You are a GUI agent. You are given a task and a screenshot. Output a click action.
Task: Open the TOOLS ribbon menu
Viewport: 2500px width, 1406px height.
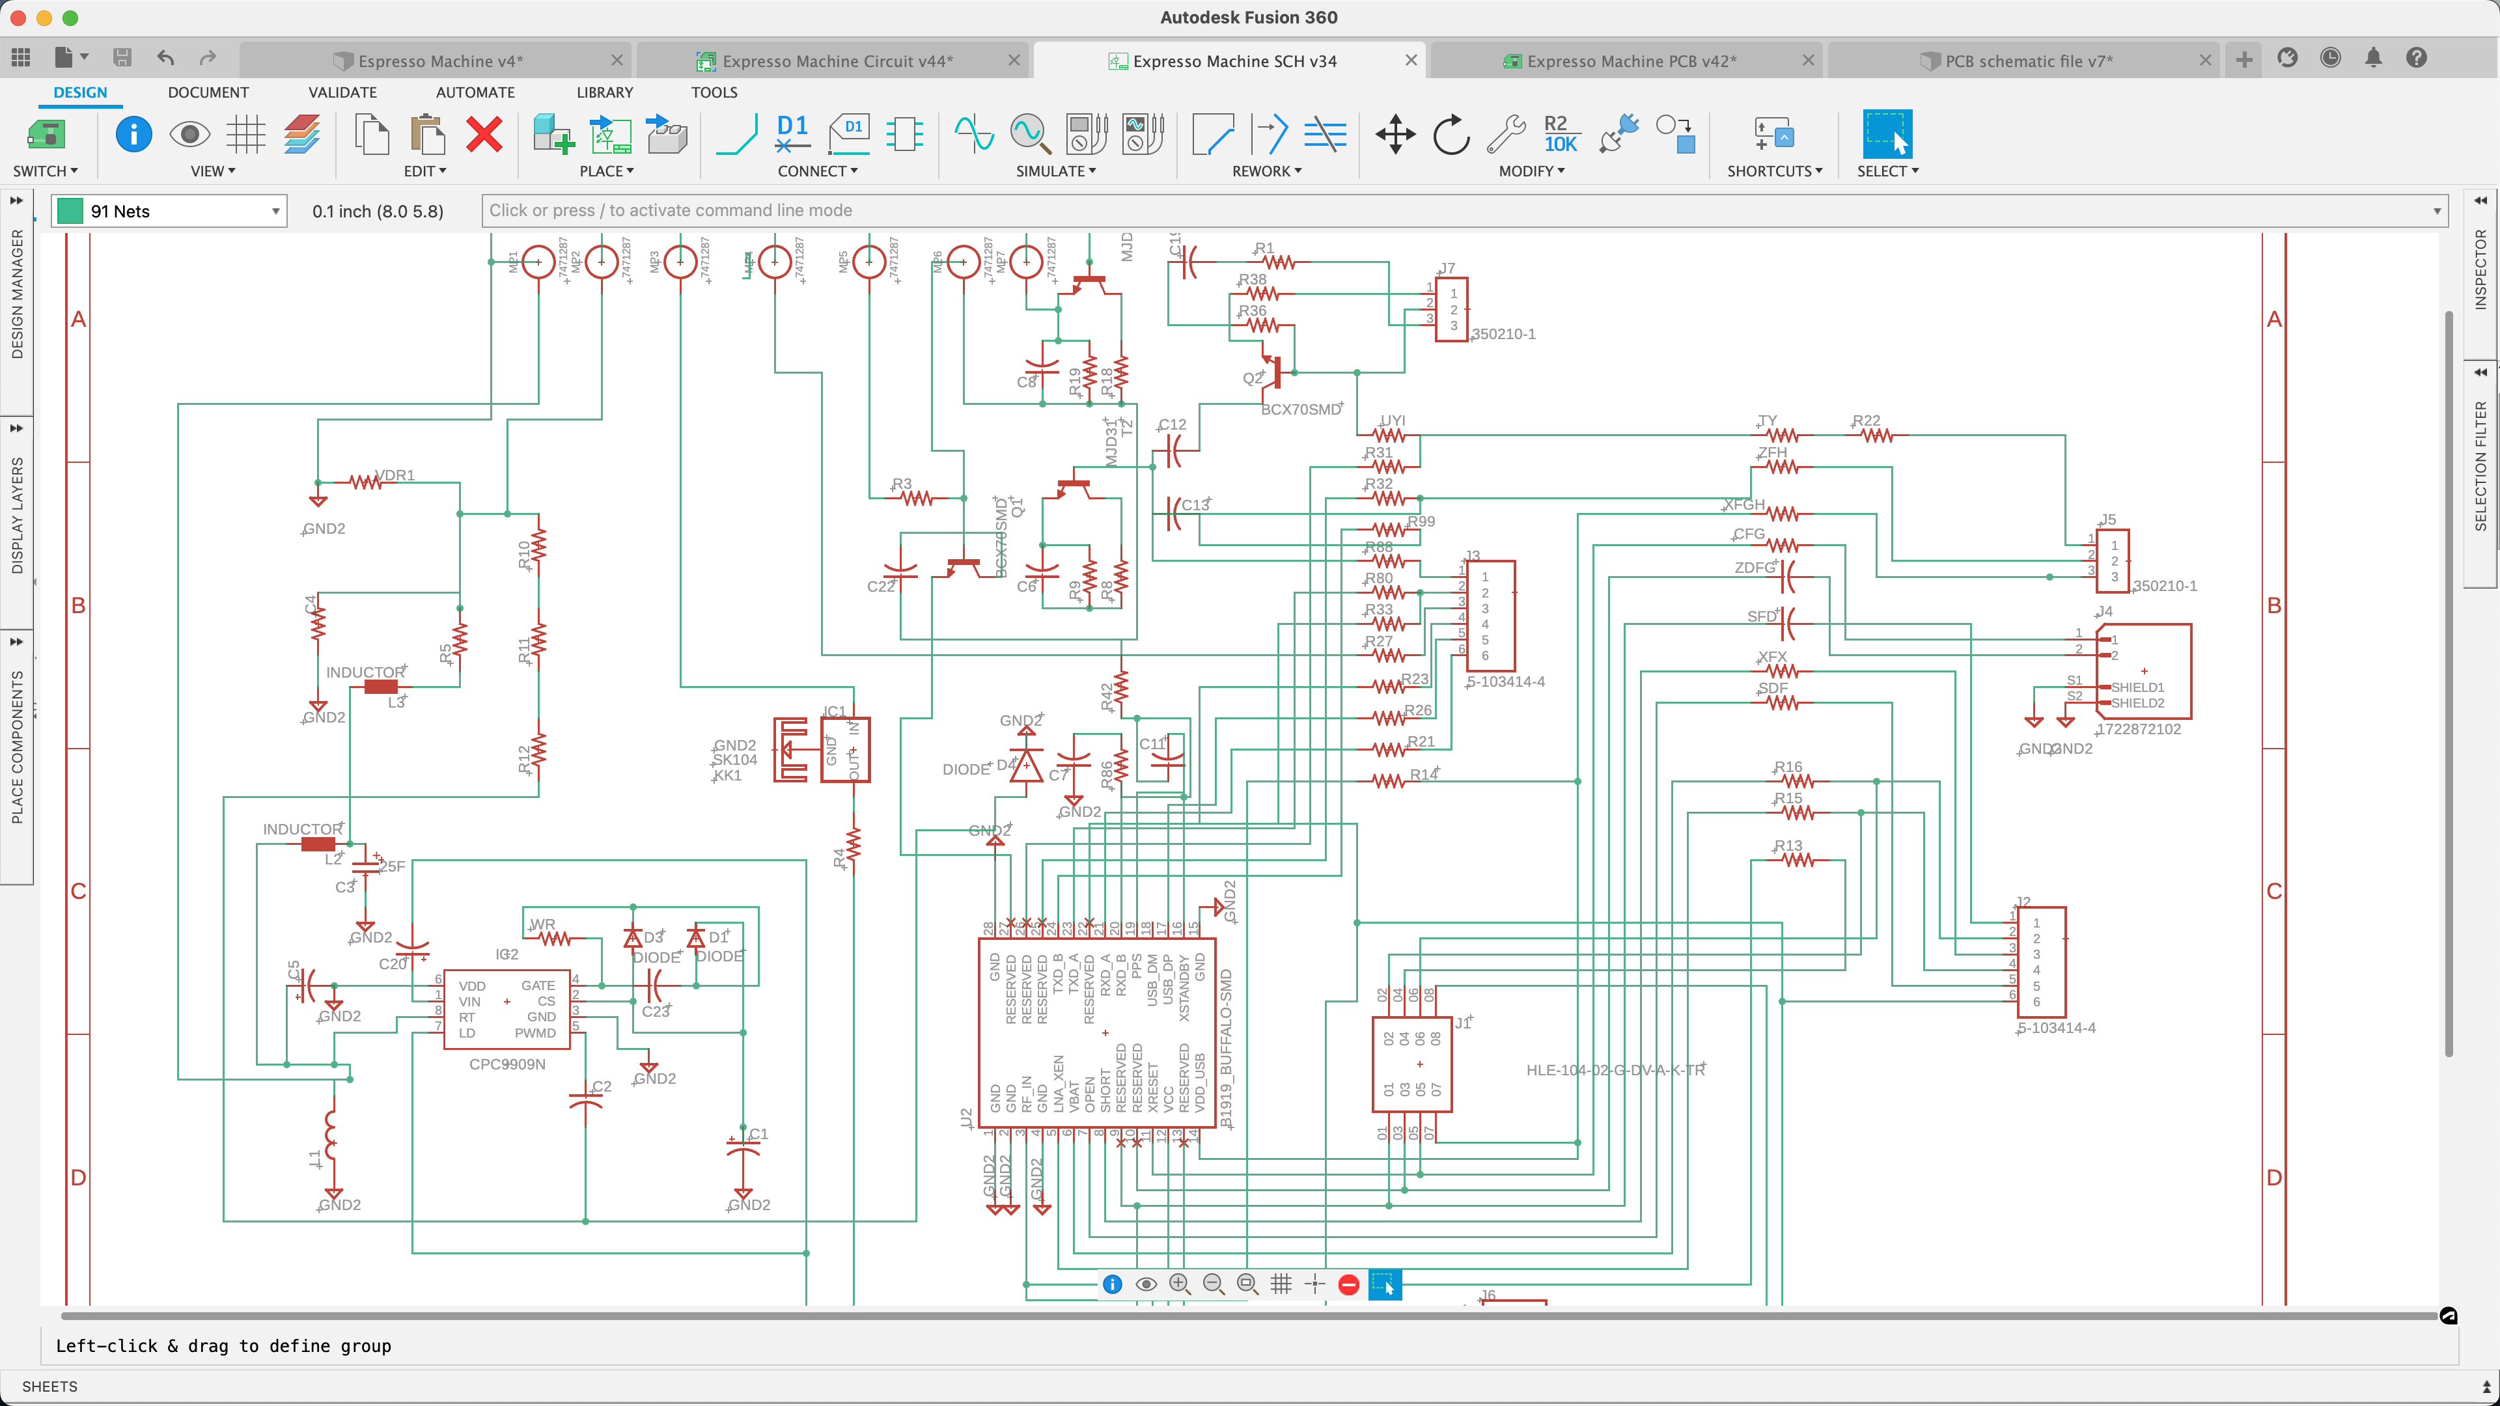(x=714, y=92)
